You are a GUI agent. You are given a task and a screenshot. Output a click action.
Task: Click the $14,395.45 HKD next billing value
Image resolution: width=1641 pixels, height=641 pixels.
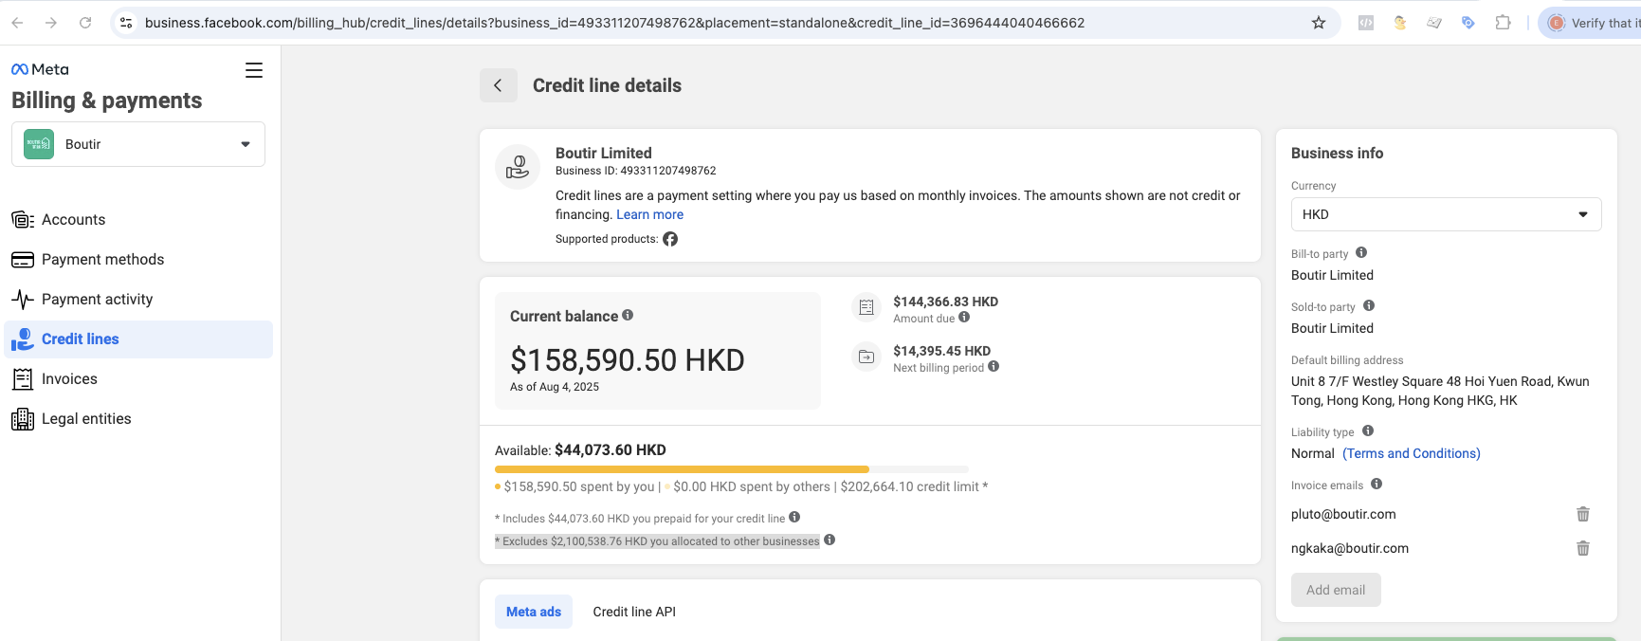[941, 351]
